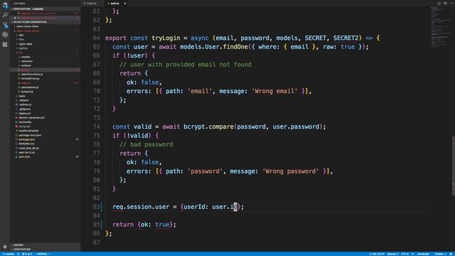Click 'tryLogin' on line 64
Screen dimensions: 455x256
point(166,38)
